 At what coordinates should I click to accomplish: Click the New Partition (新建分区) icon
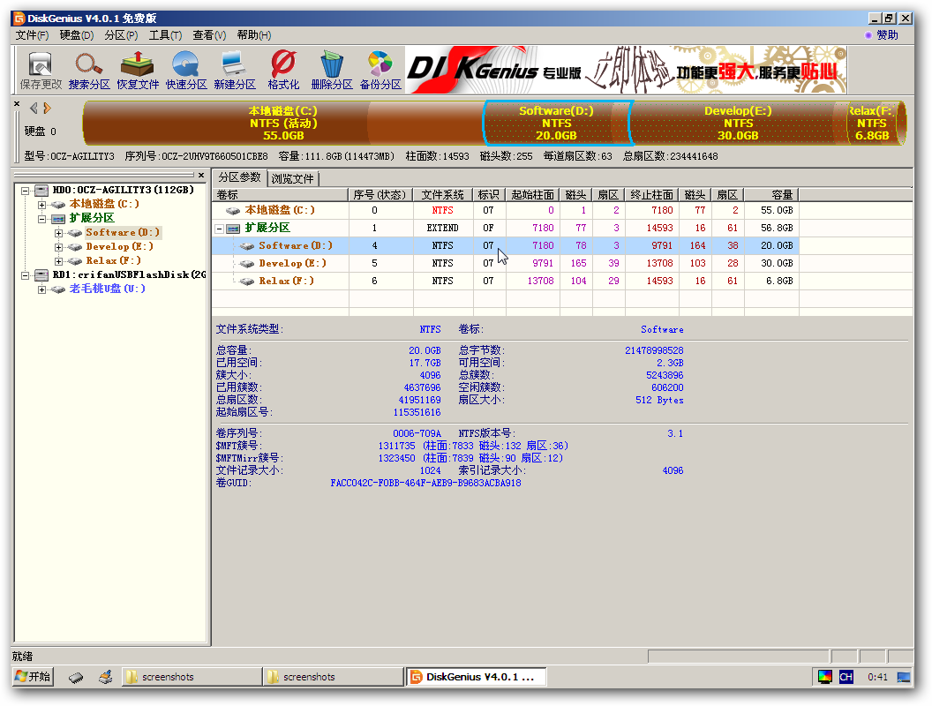pyautogui.click(x=235, y=70)
